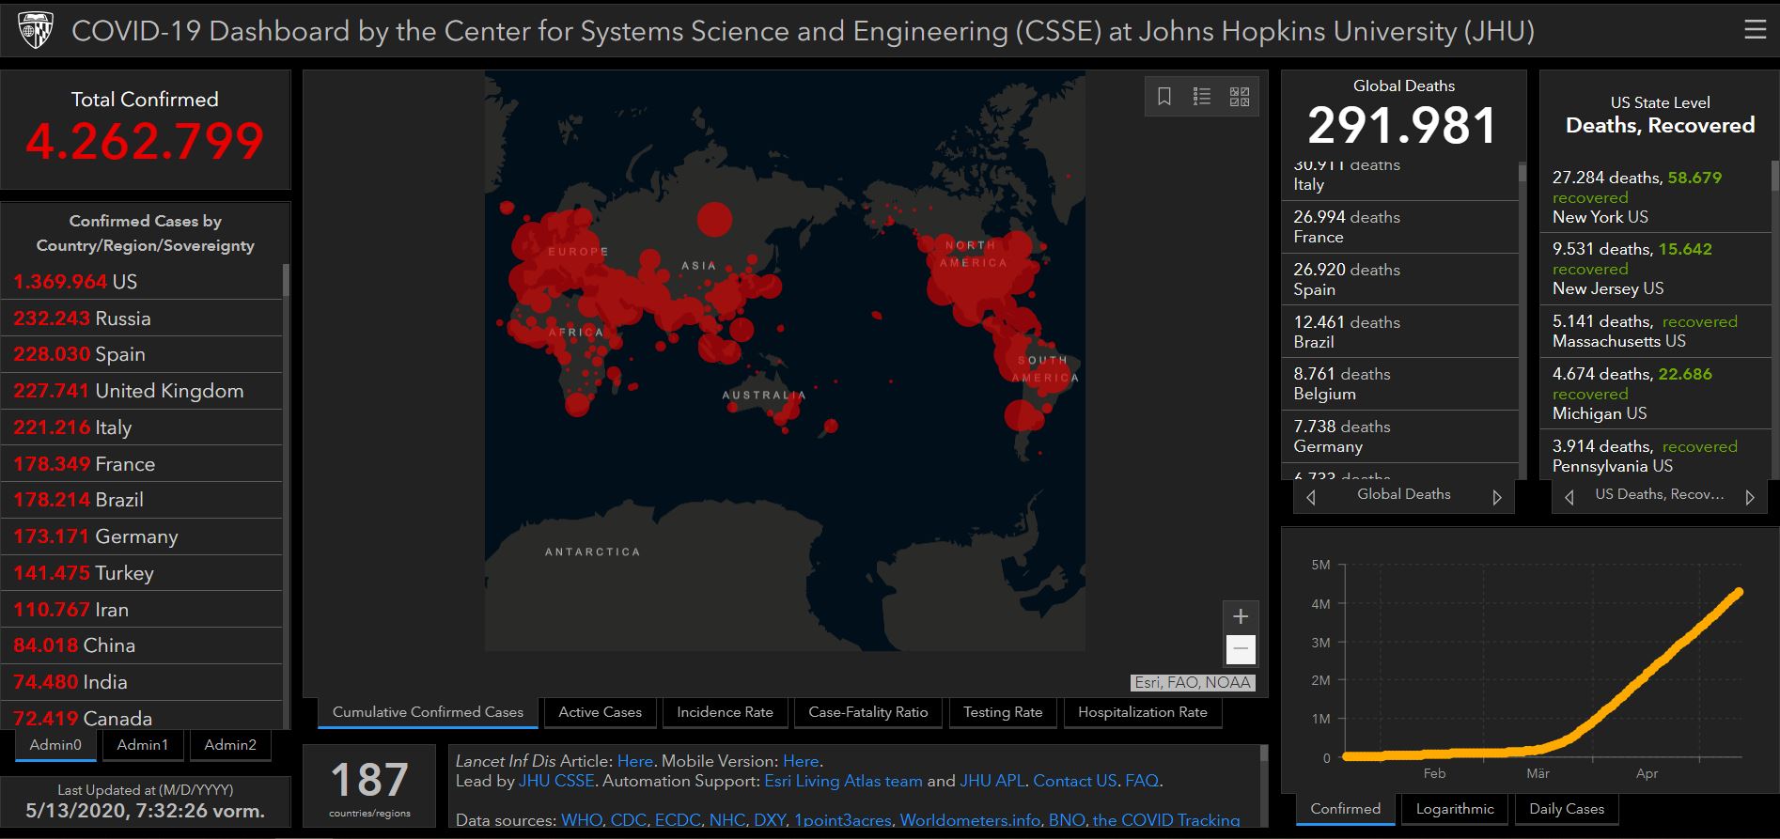
Task: Open the hamburger menu in header
Action: tap(1755, 30)
